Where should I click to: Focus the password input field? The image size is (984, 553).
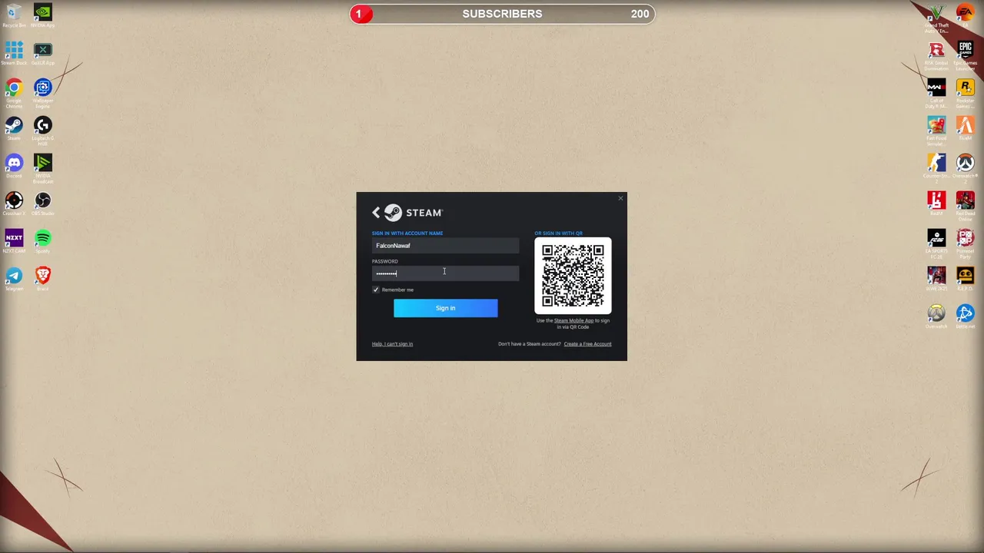pyautogui.click(x=445, y=273)
